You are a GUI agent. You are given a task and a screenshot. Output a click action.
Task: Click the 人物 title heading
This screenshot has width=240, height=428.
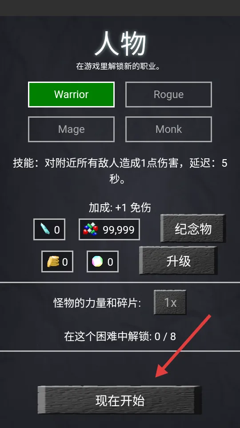(120, 44)
